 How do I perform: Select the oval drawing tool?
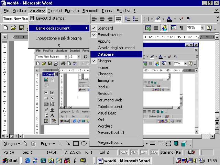click(x=84, y=144)
